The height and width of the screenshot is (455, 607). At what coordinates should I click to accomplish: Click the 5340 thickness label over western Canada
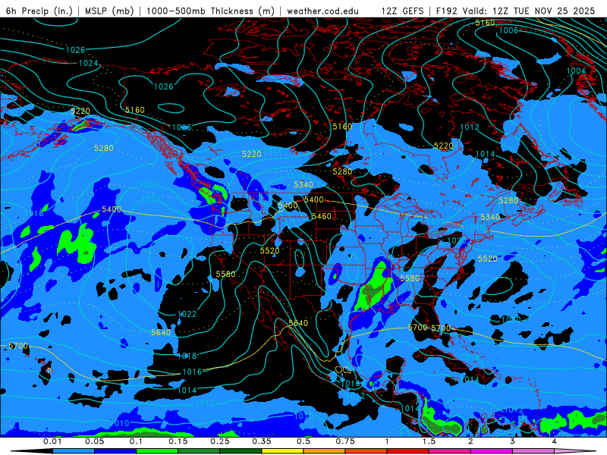(303, 185)
